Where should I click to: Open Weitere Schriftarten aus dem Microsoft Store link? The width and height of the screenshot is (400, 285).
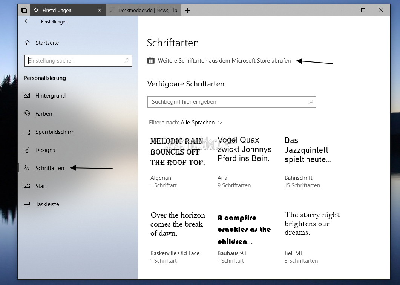224,61
